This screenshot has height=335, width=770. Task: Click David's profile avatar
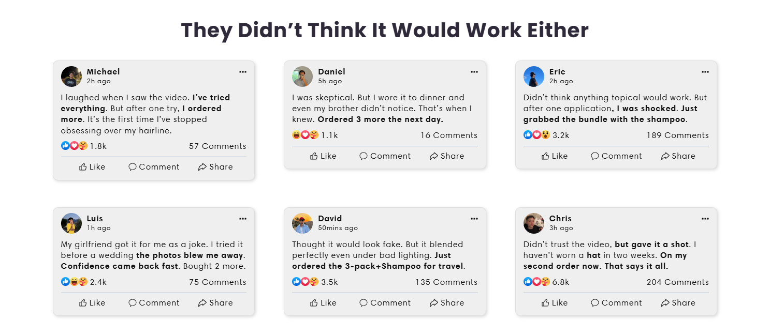302,223
